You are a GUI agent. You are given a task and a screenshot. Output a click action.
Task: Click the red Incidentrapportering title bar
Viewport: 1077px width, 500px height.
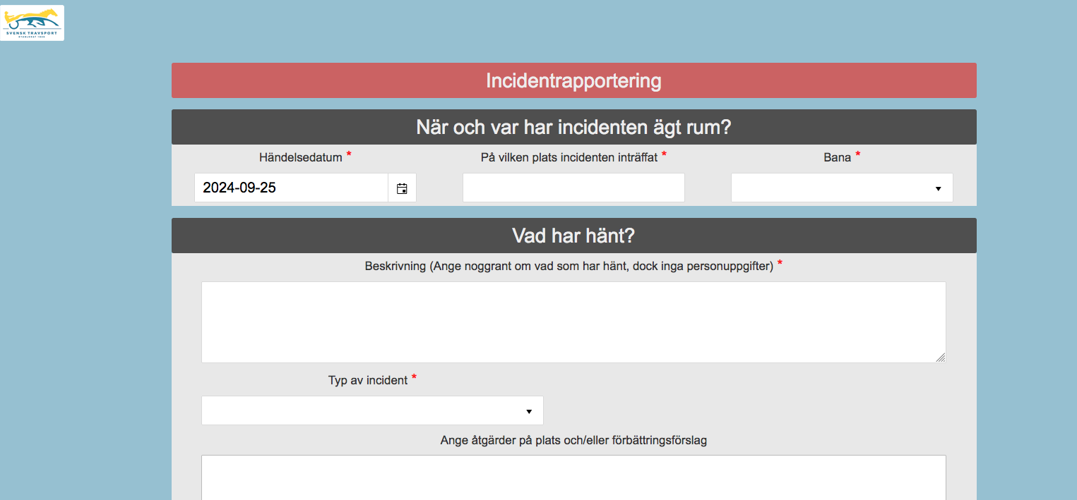(573, 81)
